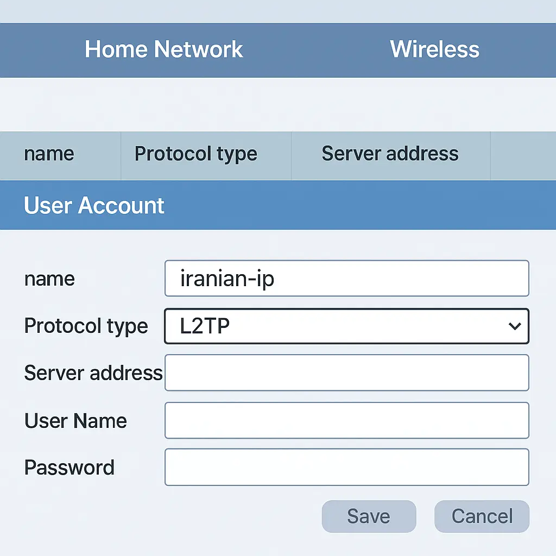This screenshot has height=556, width=556.
Task: Select the name column header
Action: pyautogui.click(x=49, y=154)
